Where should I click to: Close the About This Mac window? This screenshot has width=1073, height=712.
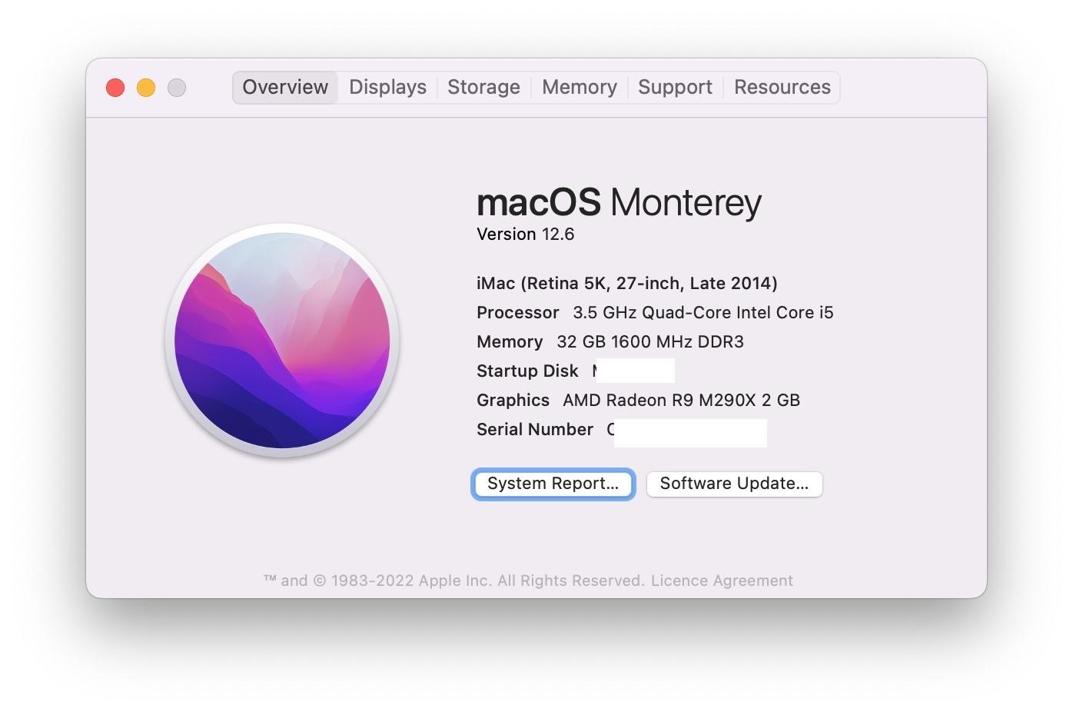pos(115,88)
